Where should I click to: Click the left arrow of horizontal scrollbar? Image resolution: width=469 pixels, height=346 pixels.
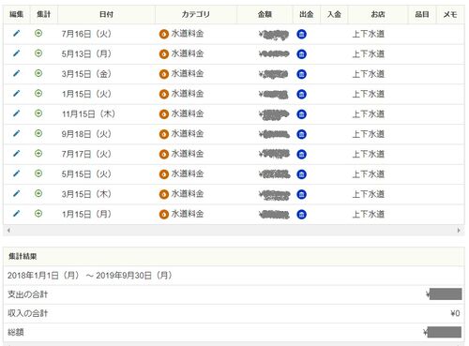pos(8,231)
